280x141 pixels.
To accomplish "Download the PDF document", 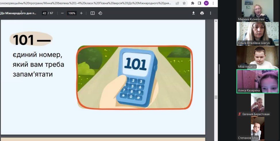I will tap(193, 13).
